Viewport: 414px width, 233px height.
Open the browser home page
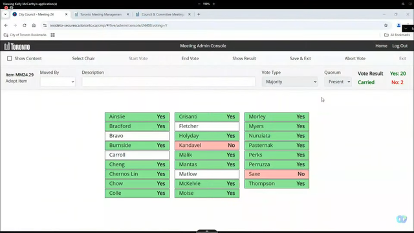[34, 25]
